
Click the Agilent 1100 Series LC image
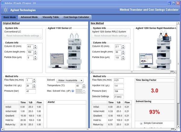point(66,51)
